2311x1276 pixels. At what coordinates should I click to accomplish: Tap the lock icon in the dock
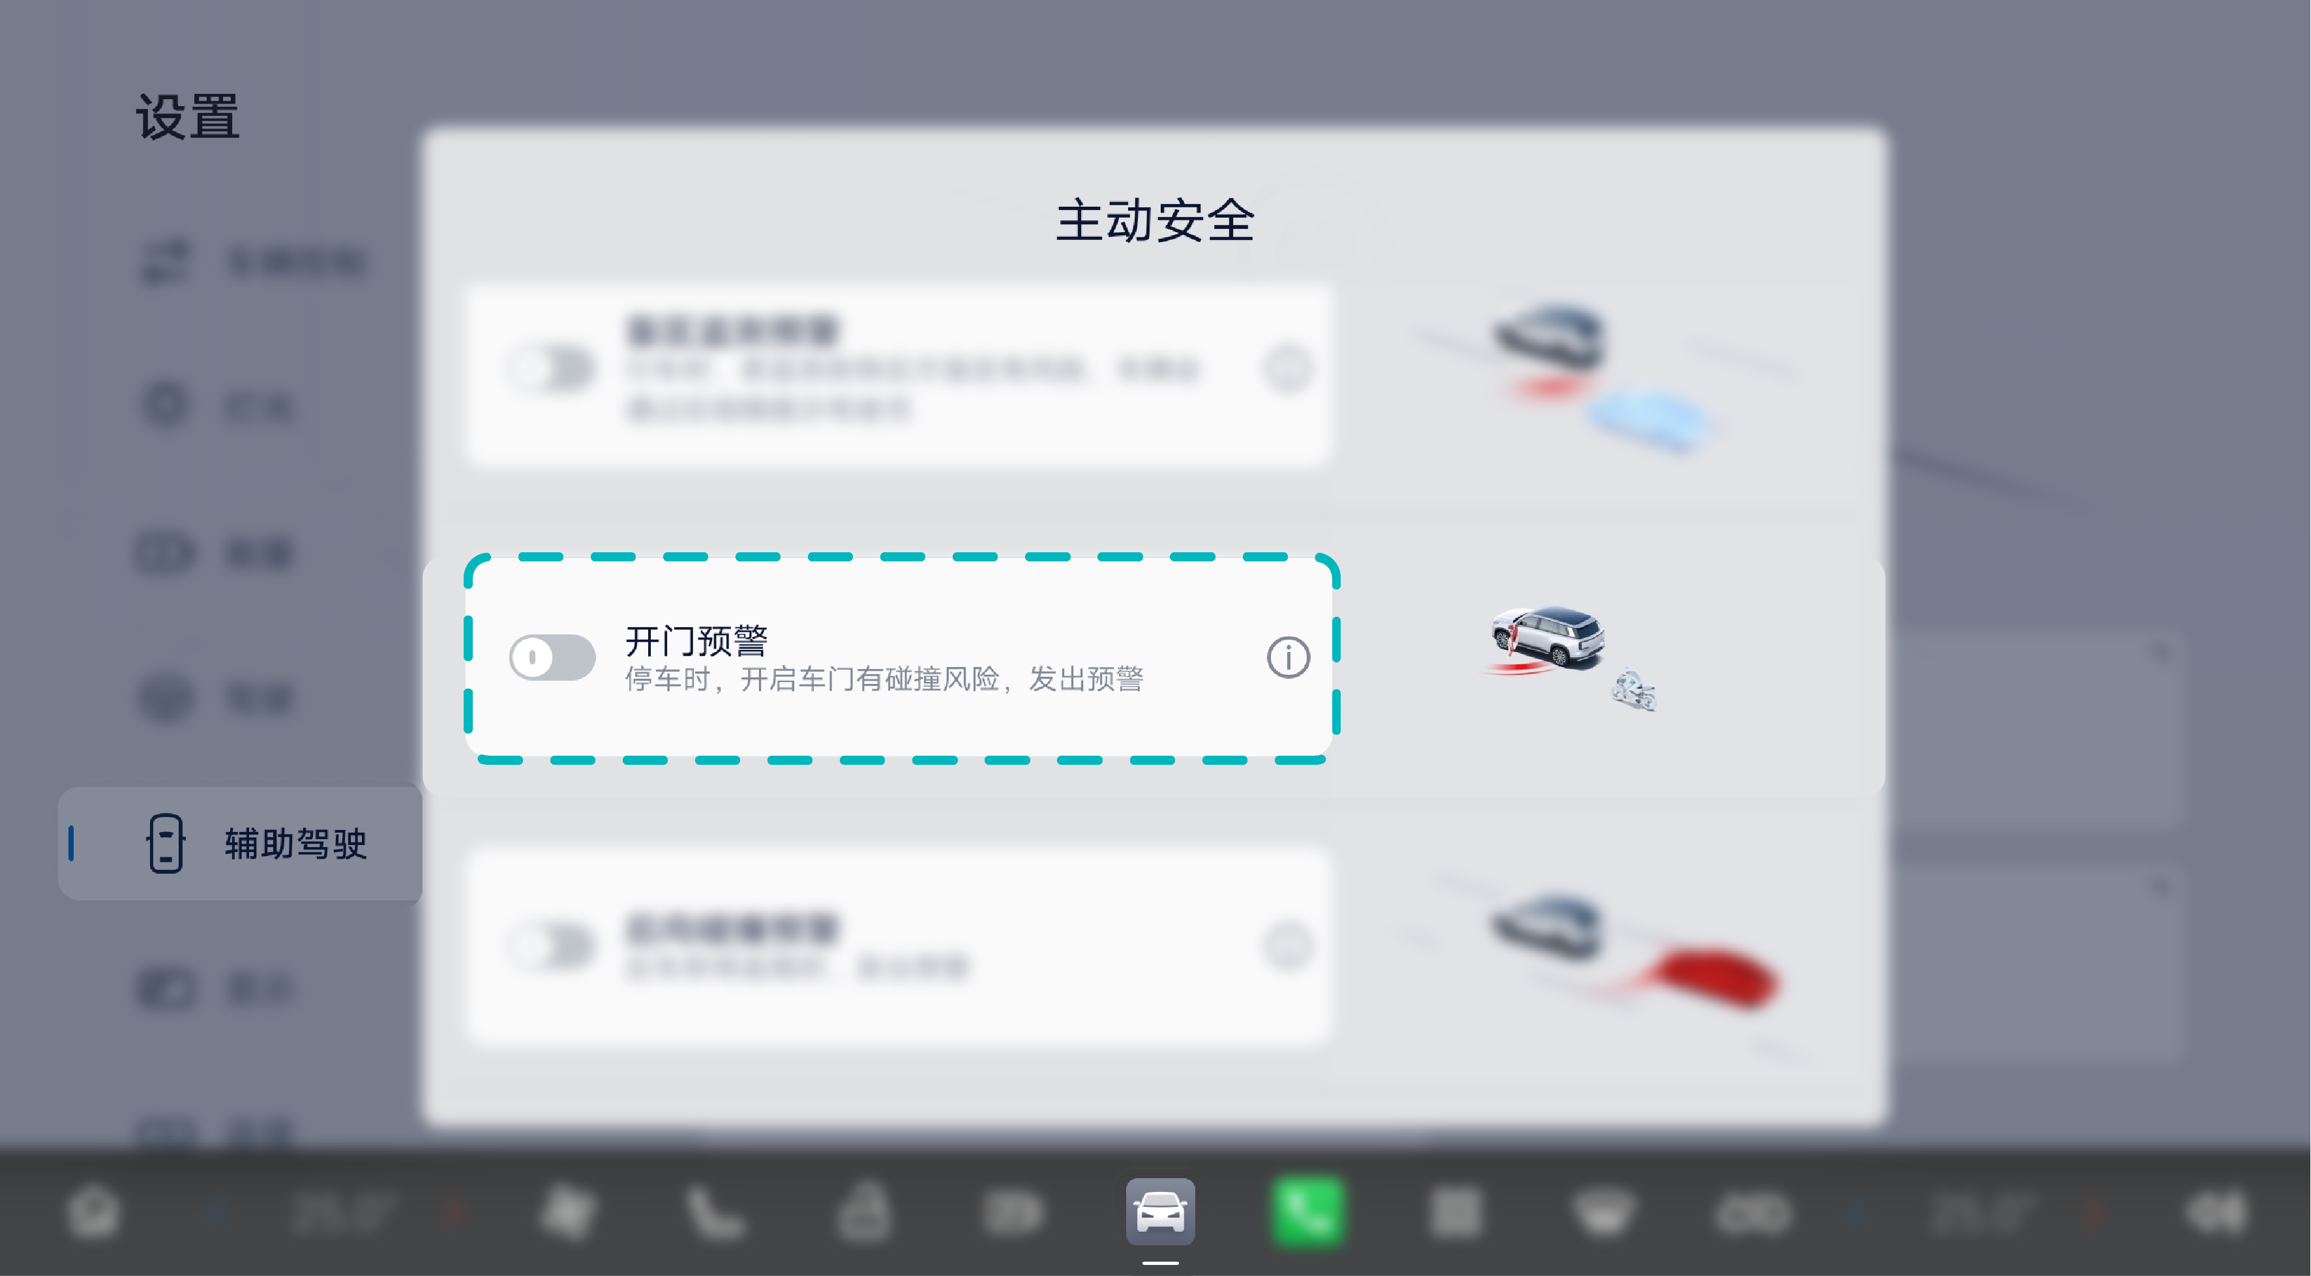pyautogui.click(x=863, y=1211)
